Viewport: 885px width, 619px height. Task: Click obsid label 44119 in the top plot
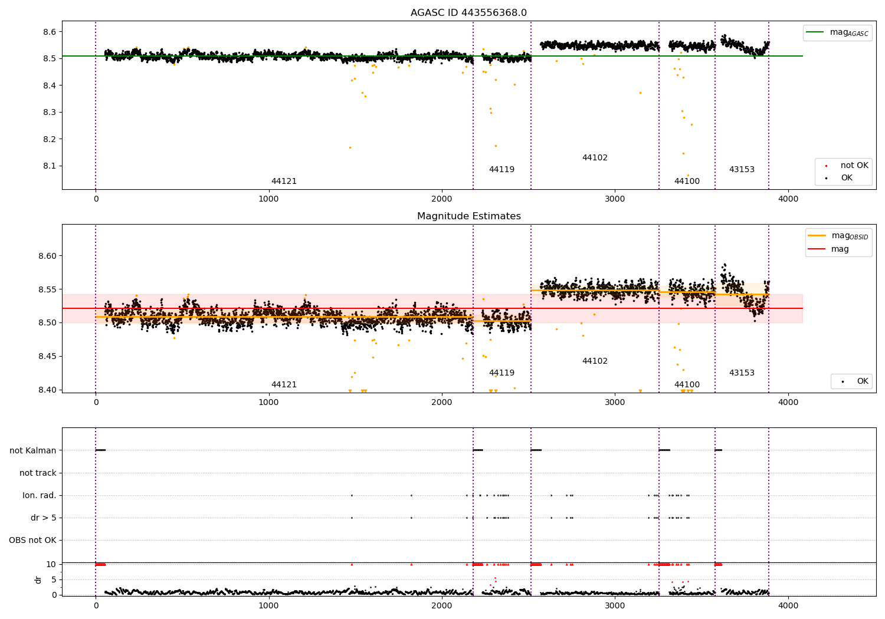coord(501,169)
